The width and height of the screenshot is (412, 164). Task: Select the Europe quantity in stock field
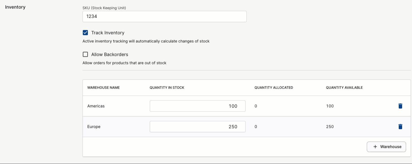[198, 127]
